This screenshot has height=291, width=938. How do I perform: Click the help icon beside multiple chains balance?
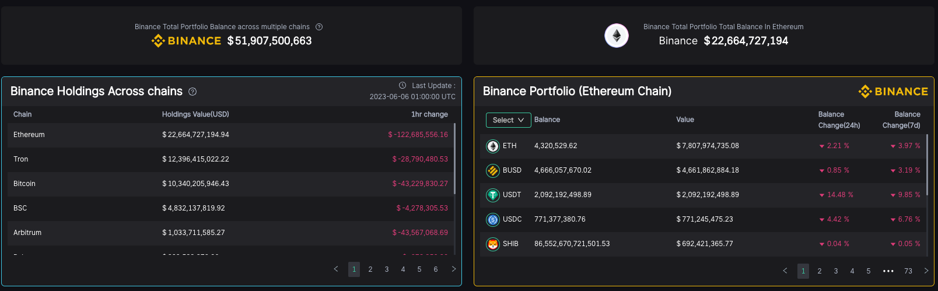(319, 27)
